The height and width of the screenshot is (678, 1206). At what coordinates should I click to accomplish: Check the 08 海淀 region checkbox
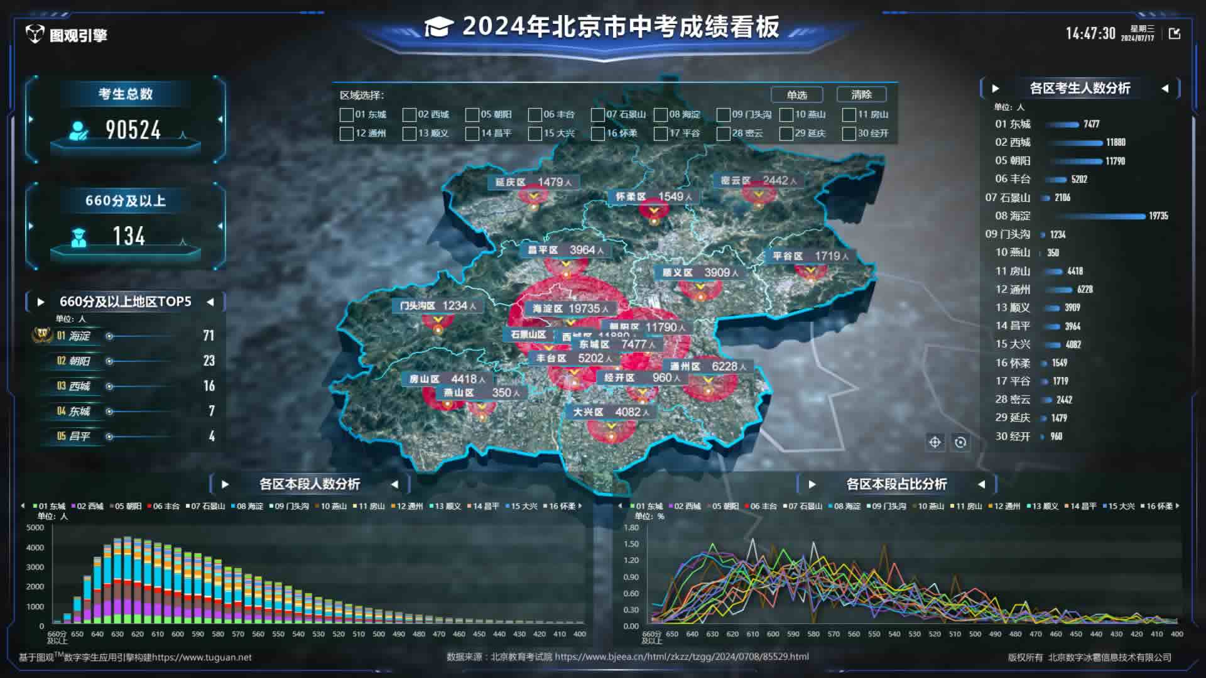660,114
